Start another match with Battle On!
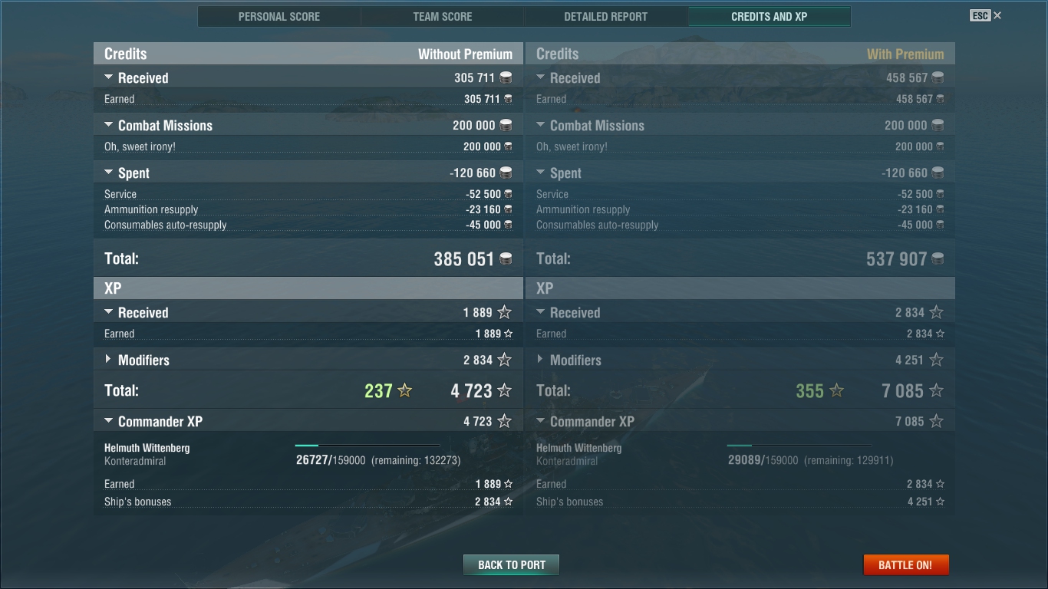This screenshot has height=589, width=1048. pos(905,565)
